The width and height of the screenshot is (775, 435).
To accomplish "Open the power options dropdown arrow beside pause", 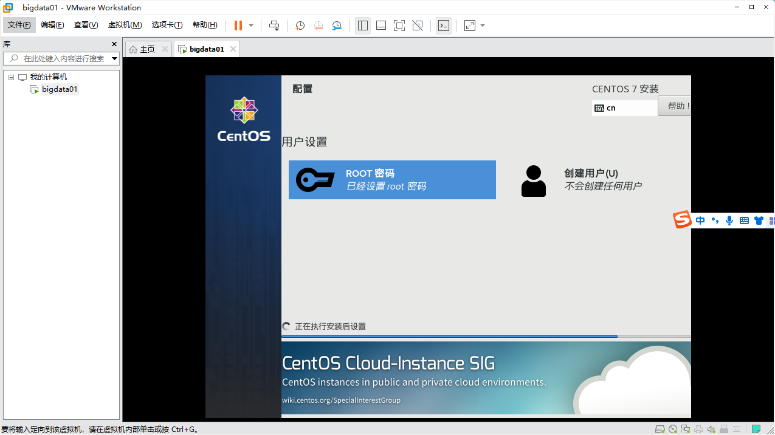I will (251, 26).
